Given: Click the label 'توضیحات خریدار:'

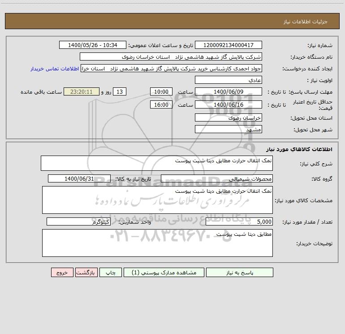Looking at the screenshot, I should pos(314,243).
